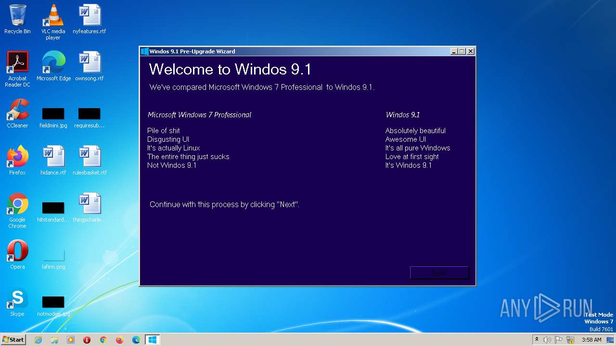
Task: Select the Firefox desktop shortcut
Action: click(x=17, y=161)
